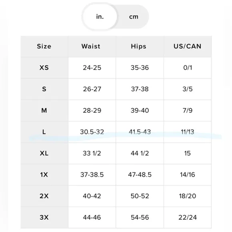The height and width of the screenshot is (232, 232).
Task: Click the Size column header
Action: (44, 46)
